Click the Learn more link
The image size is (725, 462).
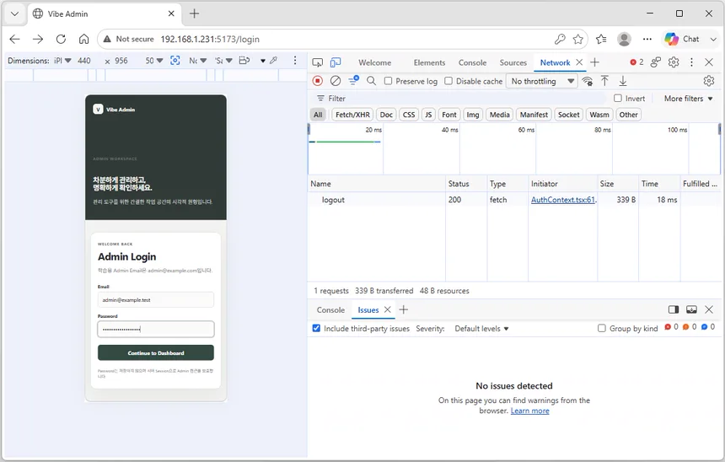530,411
